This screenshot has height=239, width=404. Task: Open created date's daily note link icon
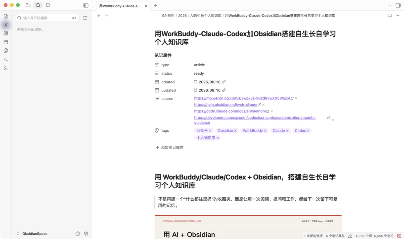tap(224, 82)
